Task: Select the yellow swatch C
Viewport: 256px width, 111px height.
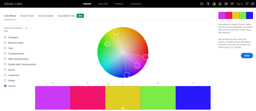Action: click(123, 98)
